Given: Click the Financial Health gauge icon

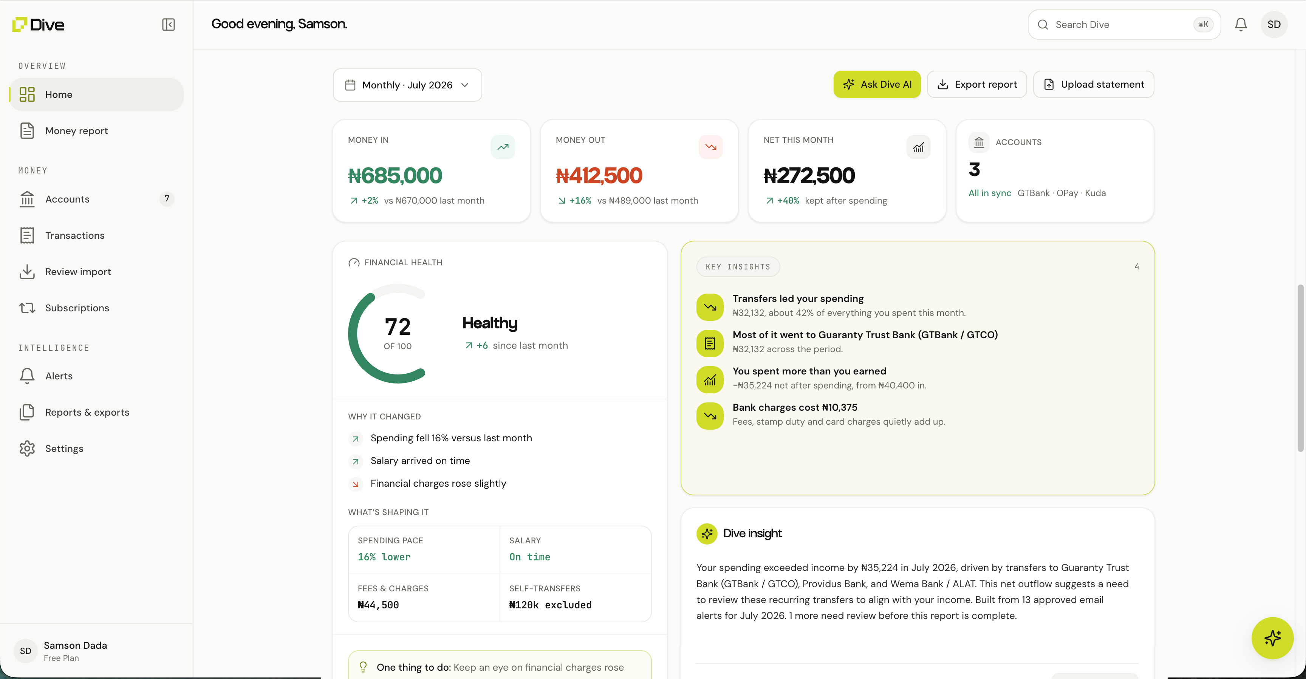Looking at the screenshot, I should coord(354,263).
